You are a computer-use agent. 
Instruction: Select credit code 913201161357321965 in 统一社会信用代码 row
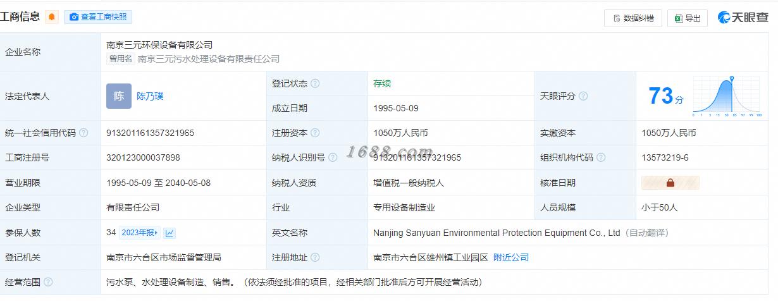151,133
